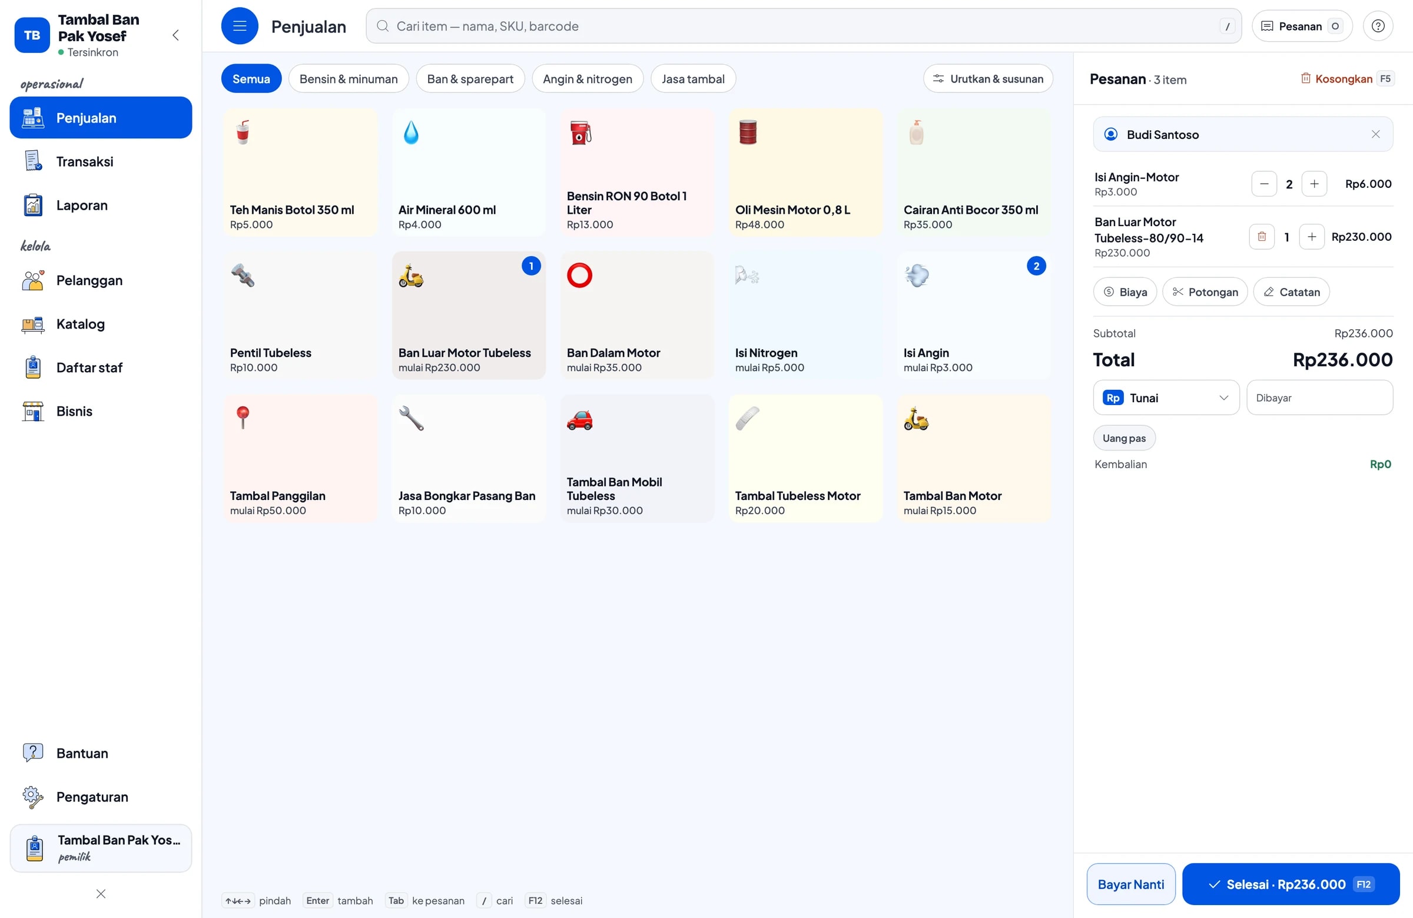Click the Dibayar amount field
The image size is (1413, 918).
[x=1319, y=398]
